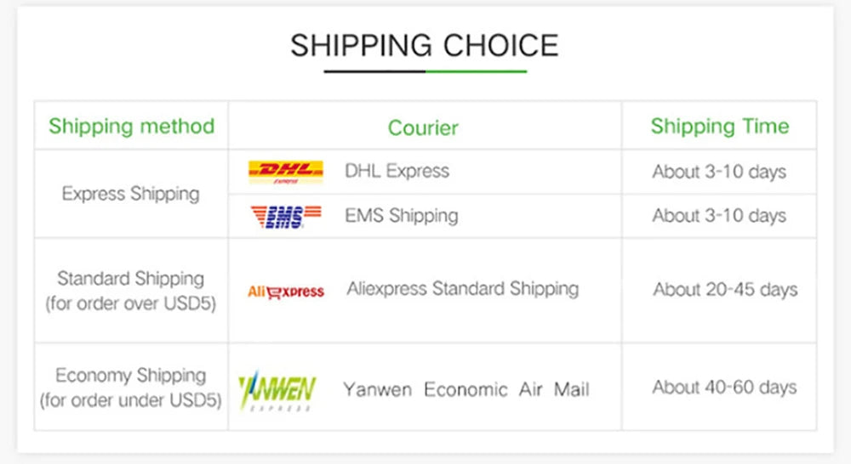This screenshot has height=464, width=851.
Task: Click the Aliexpress Standard Shipping text
Action: pyautogui.click(x=462, y=289)
